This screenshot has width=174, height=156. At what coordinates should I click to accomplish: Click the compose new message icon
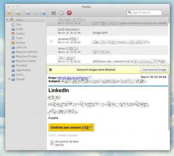[17, 13]
